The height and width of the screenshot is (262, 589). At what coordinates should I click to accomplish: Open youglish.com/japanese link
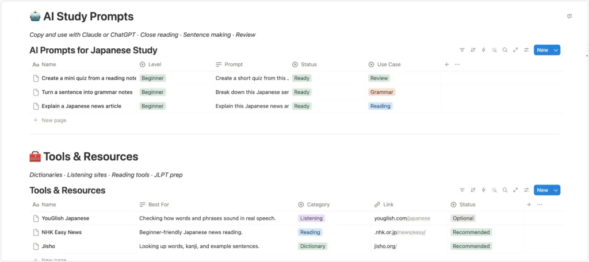pos(402,218)
